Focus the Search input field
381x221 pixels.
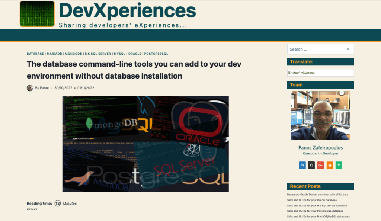pyautogui.click(x=320, y=49)
